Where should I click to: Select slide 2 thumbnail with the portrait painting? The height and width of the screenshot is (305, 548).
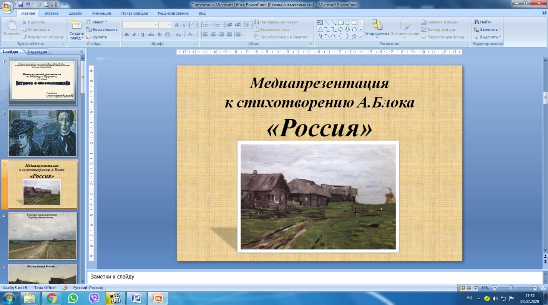coord(43,133)
